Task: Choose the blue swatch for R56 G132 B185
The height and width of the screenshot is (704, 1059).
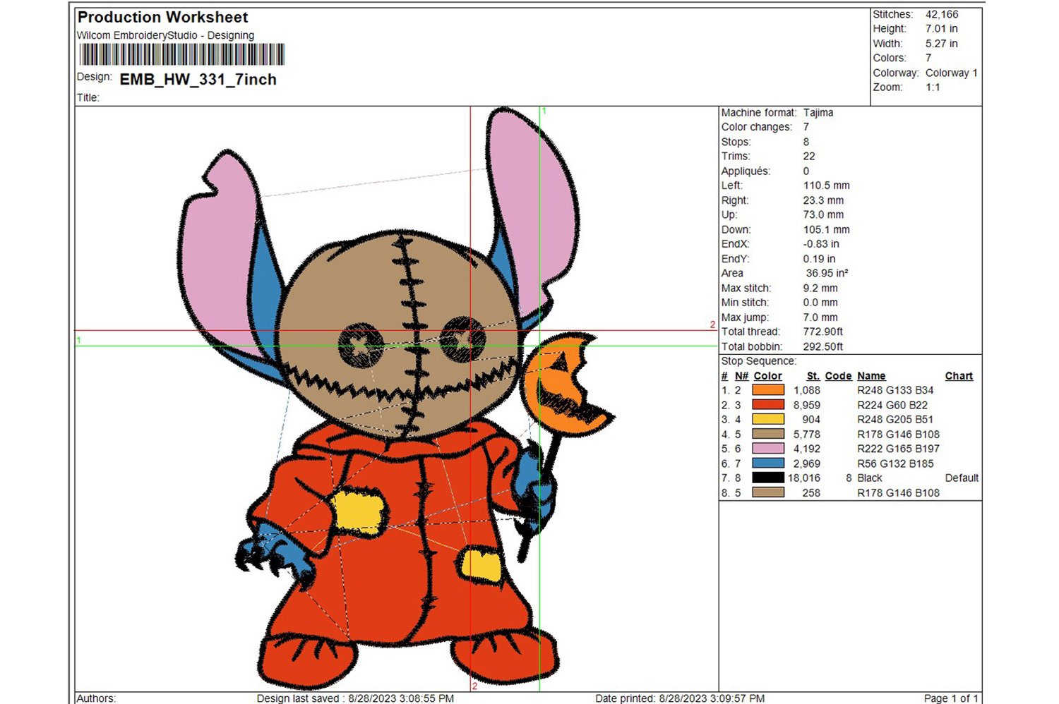Action: click(x=768, y=463)
